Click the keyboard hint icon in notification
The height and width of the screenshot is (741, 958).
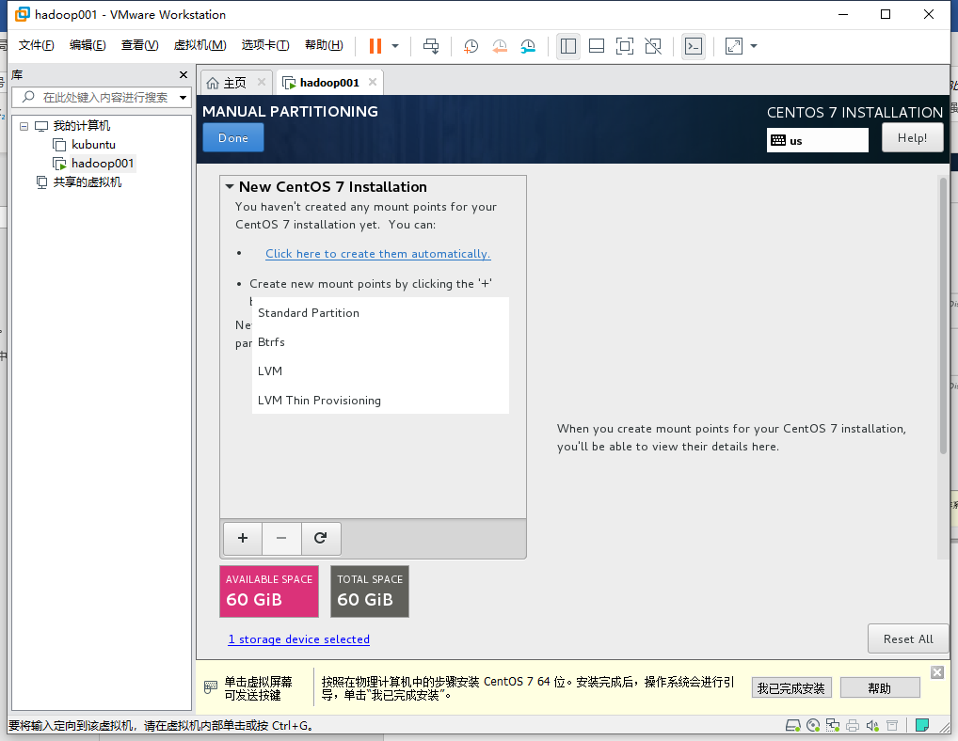pos(210,687)
